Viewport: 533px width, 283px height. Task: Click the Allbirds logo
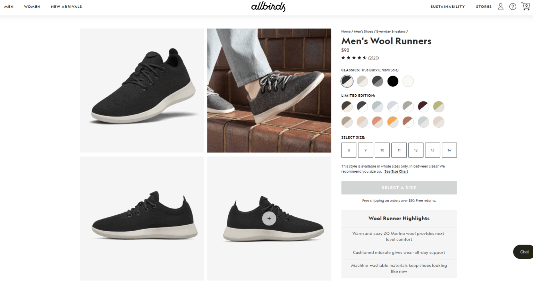coord(268,7)
